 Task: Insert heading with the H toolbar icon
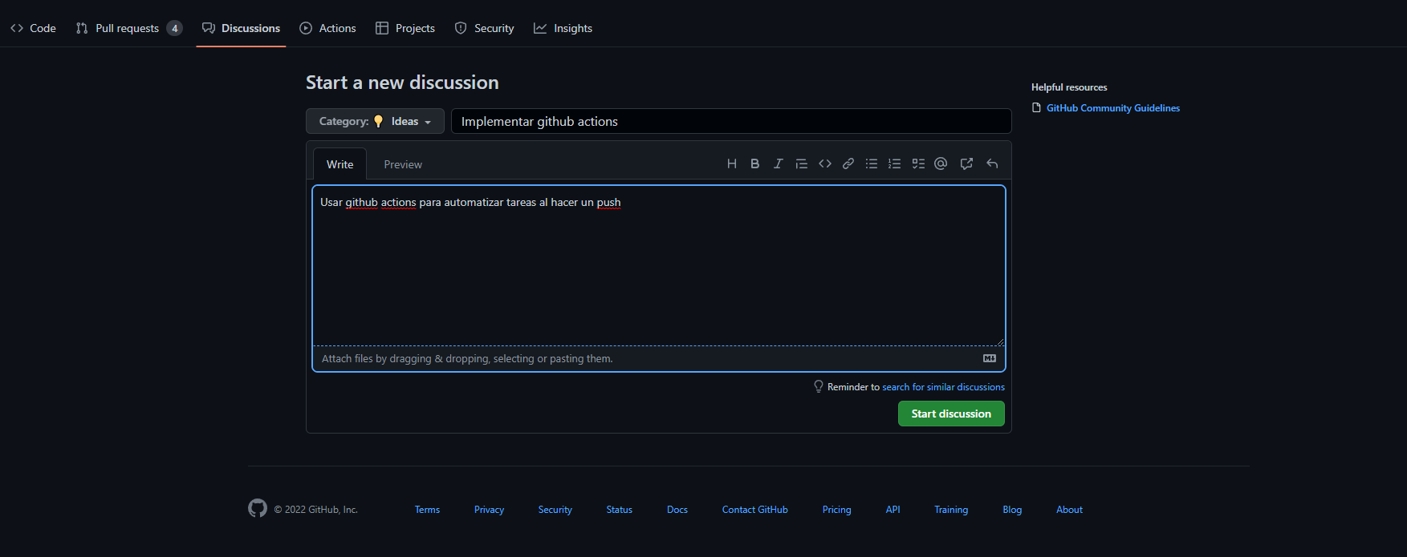coord(731,163)
